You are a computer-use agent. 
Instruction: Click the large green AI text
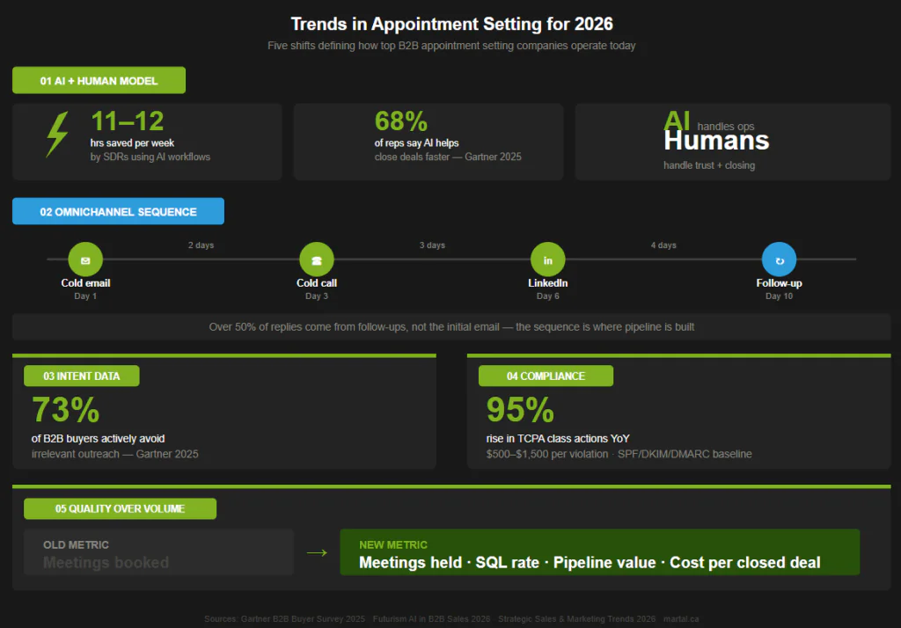click(x=677, y=120)
